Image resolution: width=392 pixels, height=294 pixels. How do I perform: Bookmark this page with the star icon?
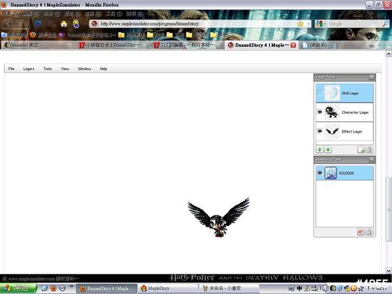(300, 24)
